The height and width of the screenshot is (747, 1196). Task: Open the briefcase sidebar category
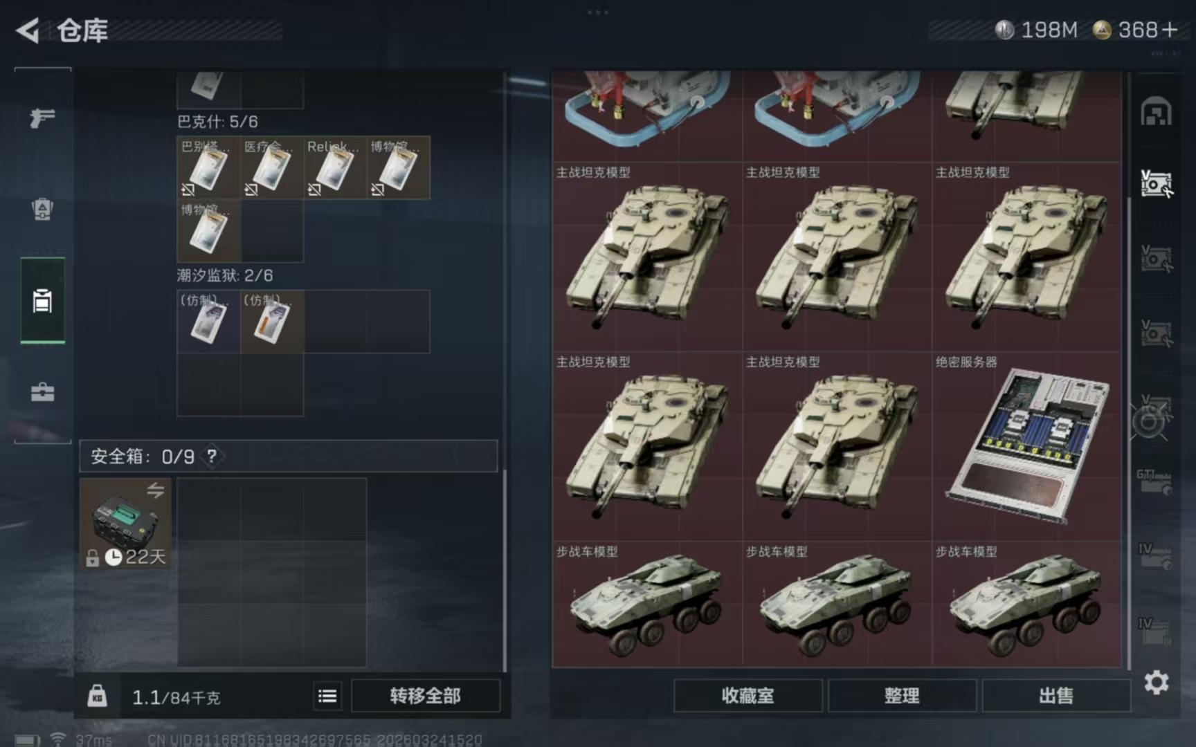coord(42,392)
